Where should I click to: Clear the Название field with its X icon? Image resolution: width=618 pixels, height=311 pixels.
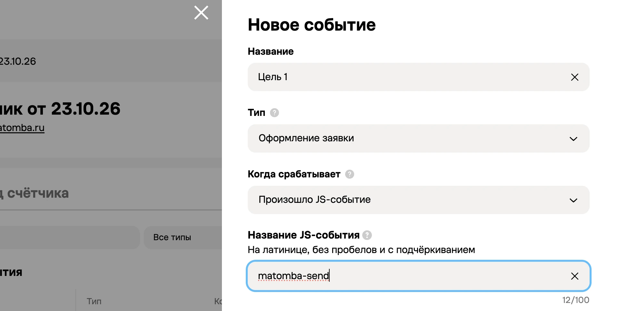(x=574, y=77)
